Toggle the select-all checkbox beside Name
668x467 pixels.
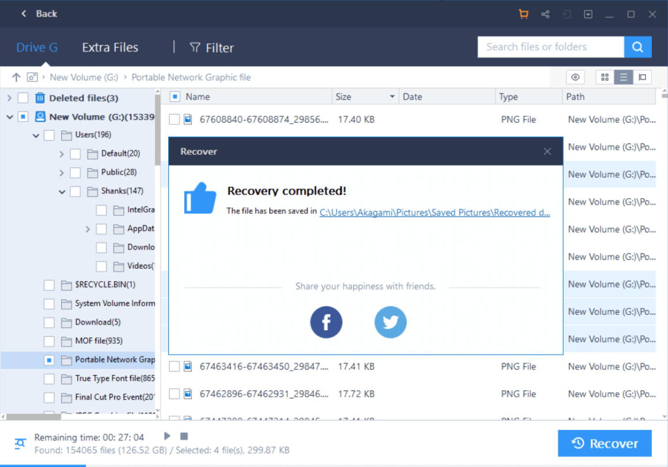click(174, 97)
